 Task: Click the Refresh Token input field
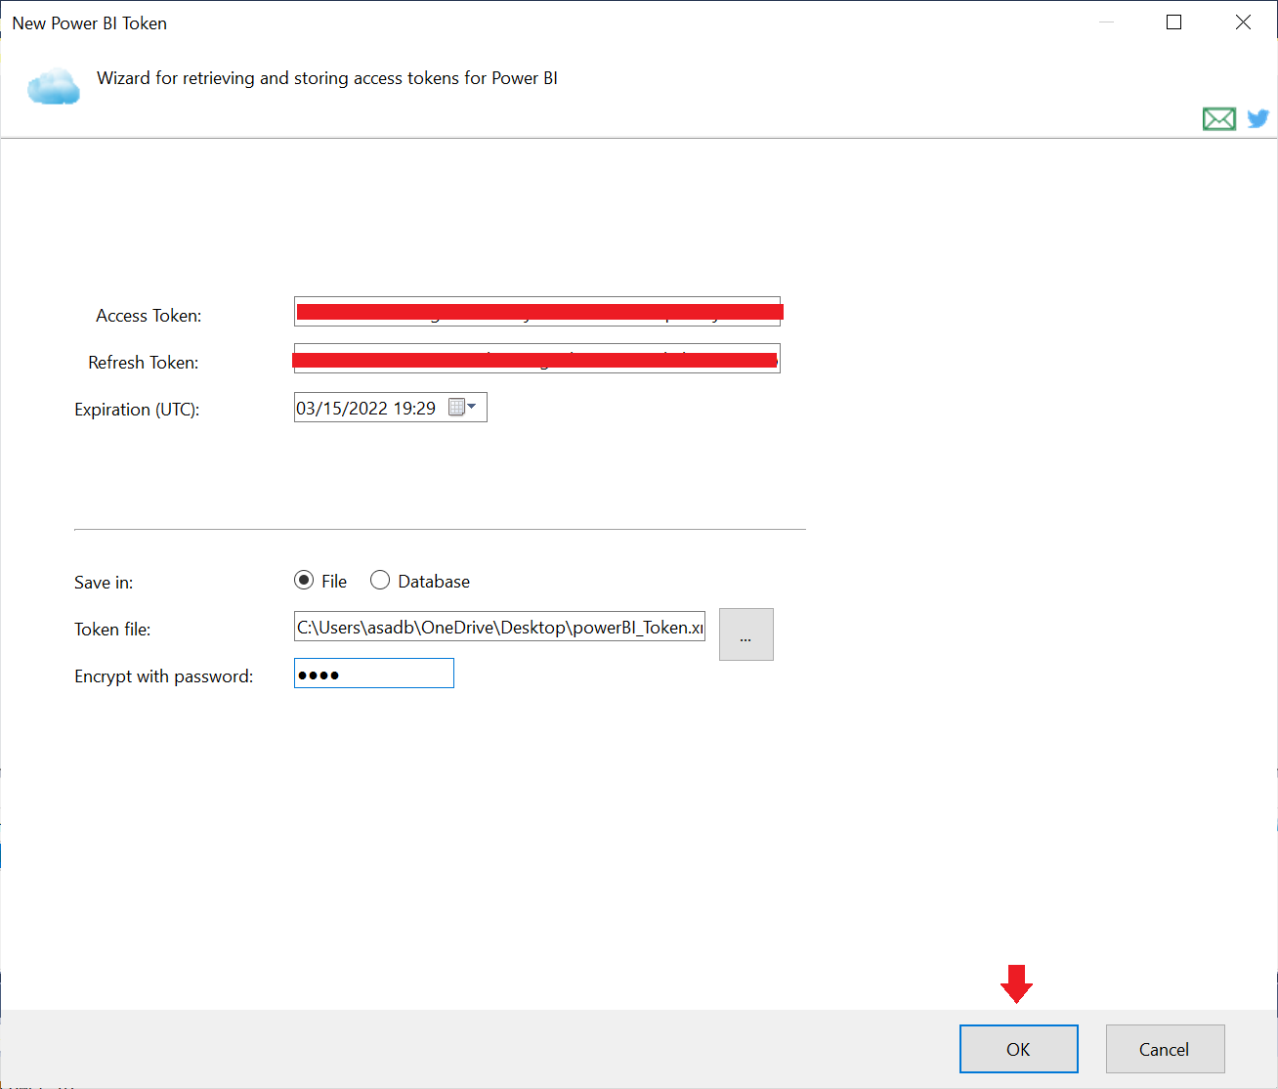537,359
